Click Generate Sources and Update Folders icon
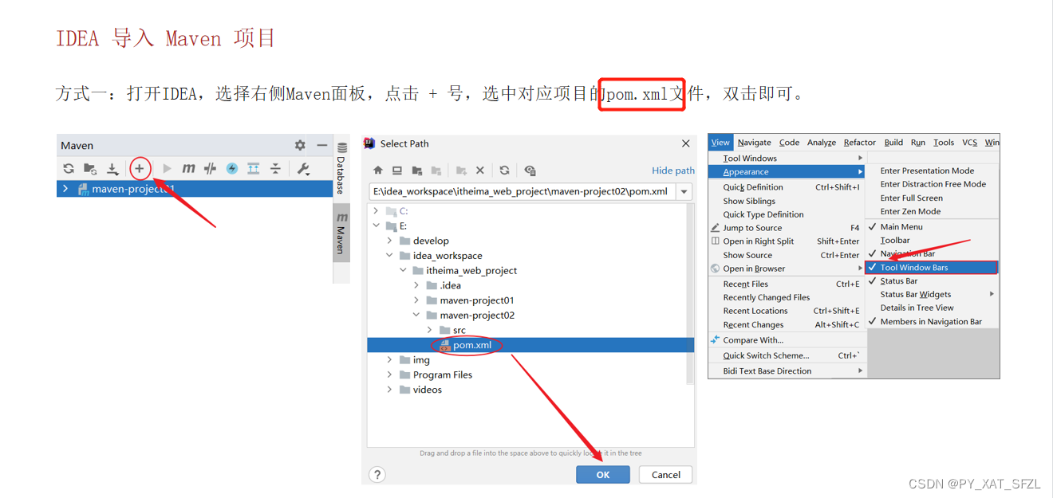 coord(90,169)
